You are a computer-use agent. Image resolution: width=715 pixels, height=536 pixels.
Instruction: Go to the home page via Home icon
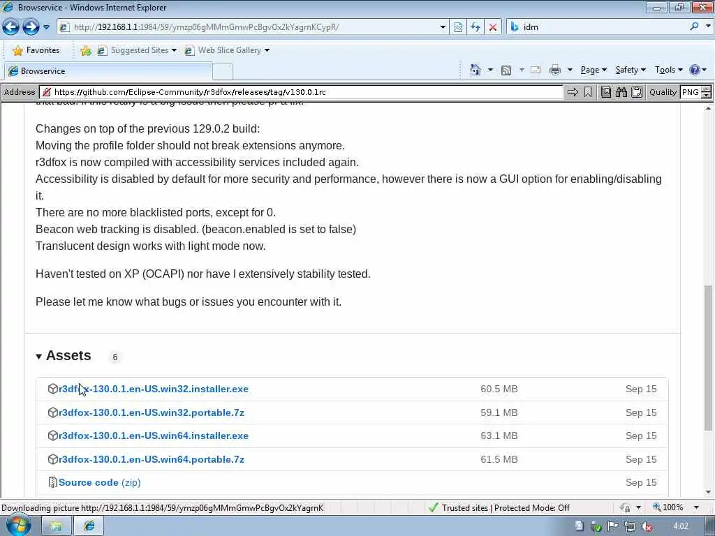476,70
